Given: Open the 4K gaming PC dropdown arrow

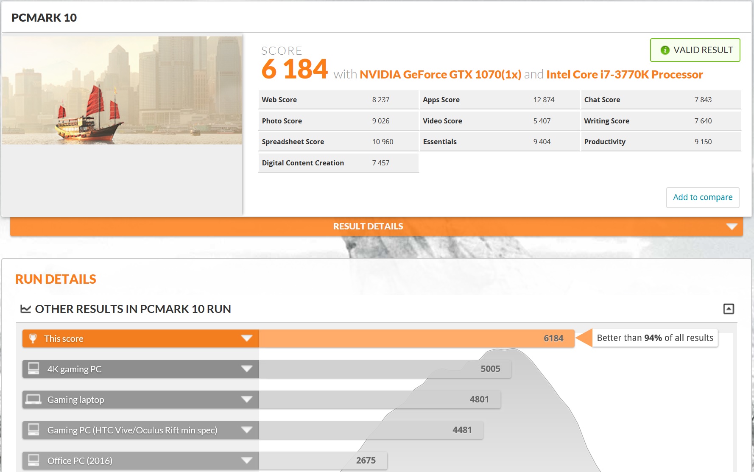Looking at the screenshot, I should (x=247, y=369).
